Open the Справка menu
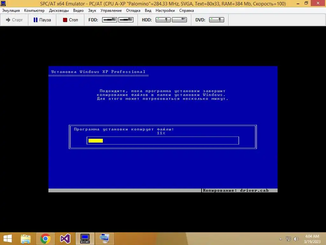The image size is (326, 245). click(x=187, y=11)
